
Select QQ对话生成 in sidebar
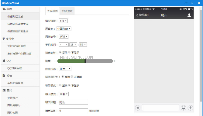(20, 68)
